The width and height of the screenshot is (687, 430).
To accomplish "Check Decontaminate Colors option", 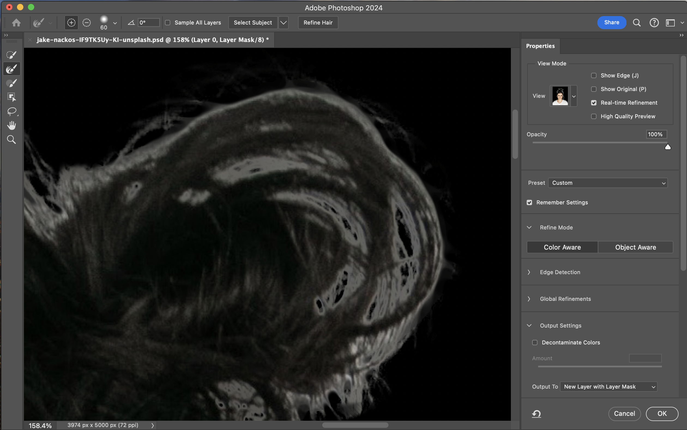I will pos(535,343).
